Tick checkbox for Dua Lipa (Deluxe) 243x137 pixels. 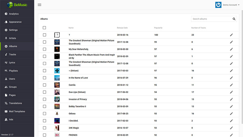click(x=44, y=92)
